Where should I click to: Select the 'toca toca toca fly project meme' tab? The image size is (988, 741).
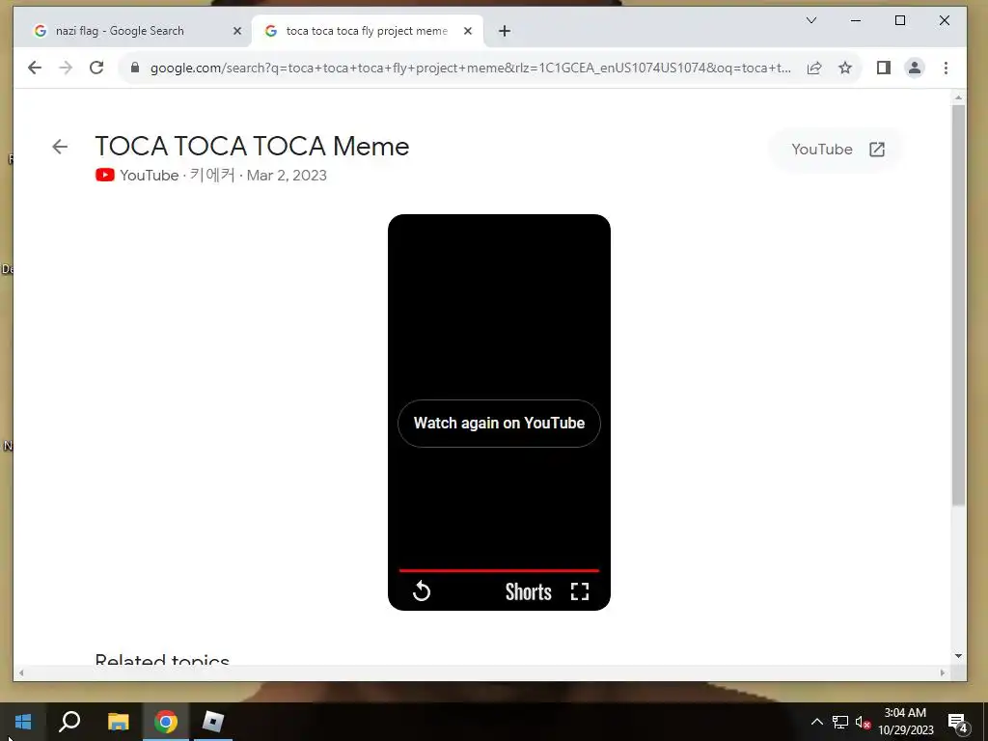(x=368, y=31)
